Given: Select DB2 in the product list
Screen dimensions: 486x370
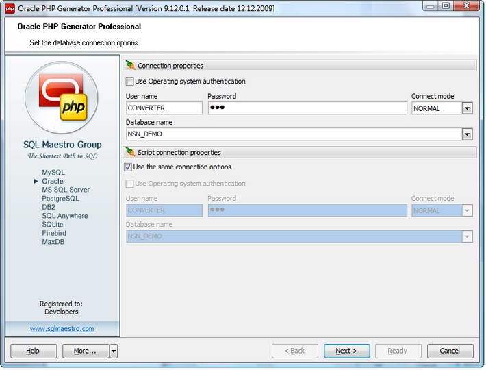Looking at the screenshot, I should tap(49, 207).
